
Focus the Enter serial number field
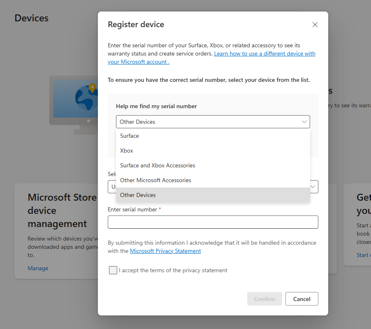(213, 222)
